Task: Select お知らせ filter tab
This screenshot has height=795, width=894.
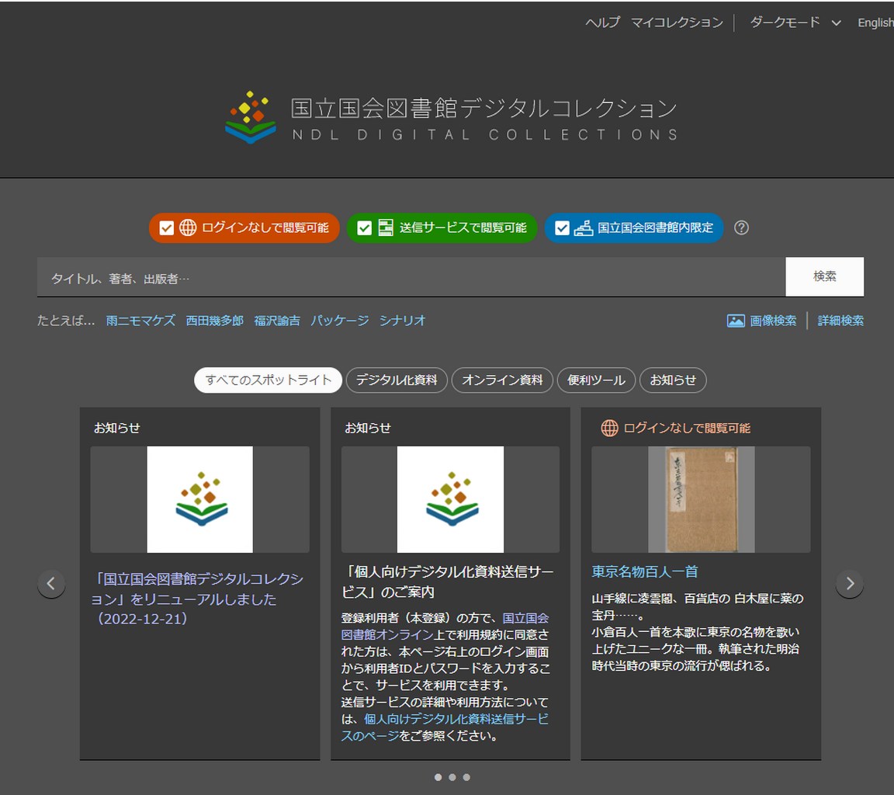Action: pyautogui.click(x=674, y=380)
